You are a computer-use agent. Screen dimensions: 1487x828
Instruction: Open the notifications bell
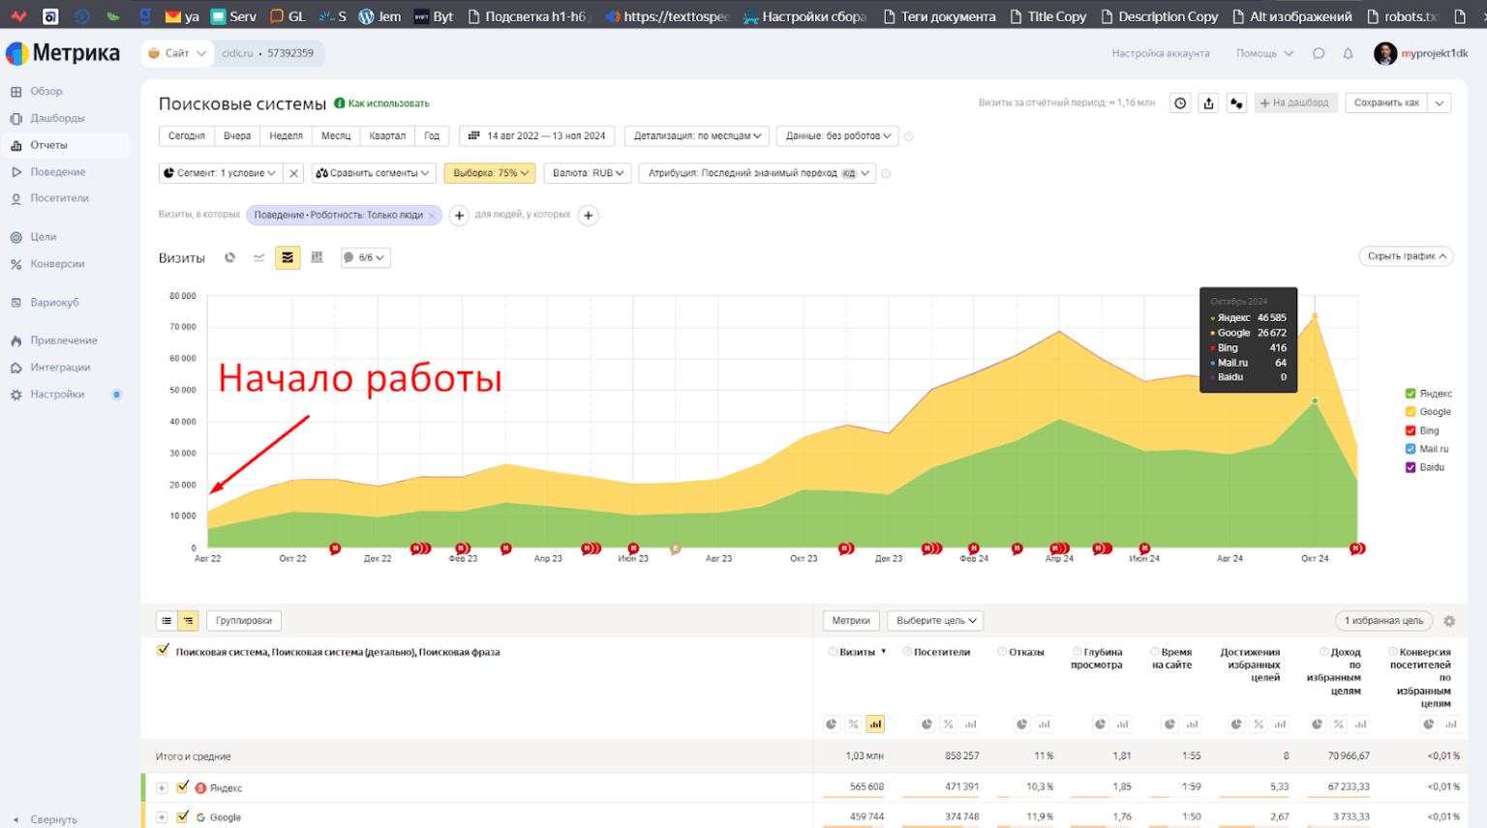coord(1348,54)
